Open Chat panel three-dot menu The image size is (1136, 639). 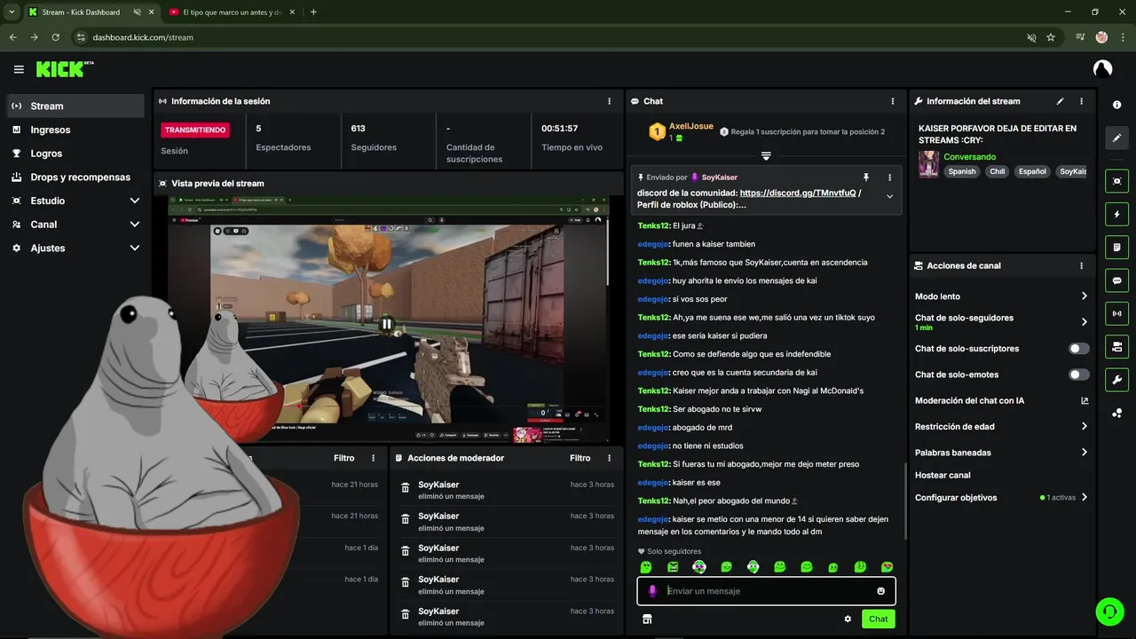[891, 101]
